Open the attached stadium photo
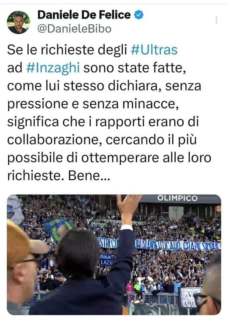The image size is (228, 316). pyautogui.click(x=114, y=254)
